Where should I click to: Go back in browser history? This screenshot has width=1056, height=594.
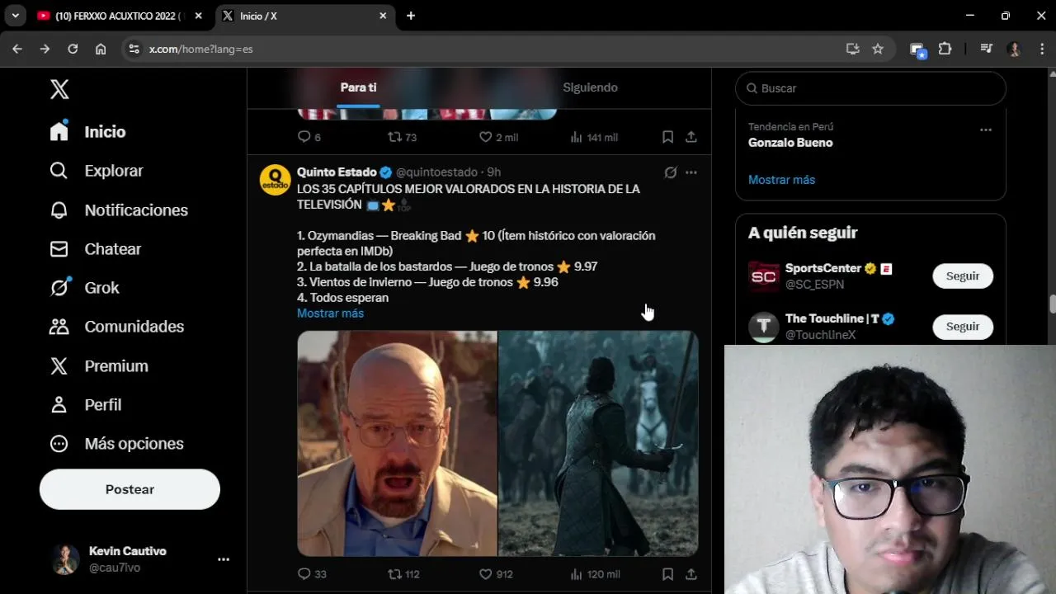tap(17, 49)
